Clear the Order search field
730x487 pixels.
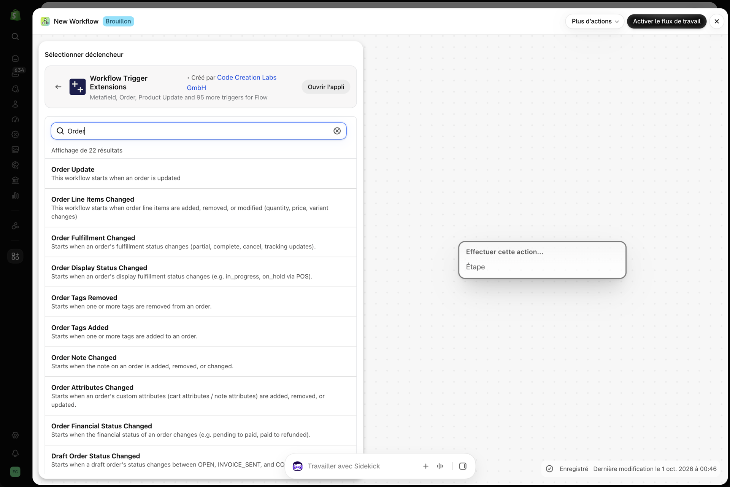[337, 131]
